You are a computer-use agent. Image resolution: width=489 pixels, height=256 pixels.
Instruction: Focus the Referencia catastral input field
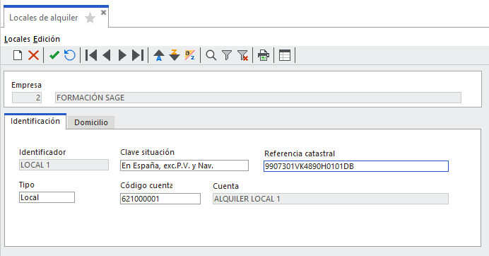356,166
